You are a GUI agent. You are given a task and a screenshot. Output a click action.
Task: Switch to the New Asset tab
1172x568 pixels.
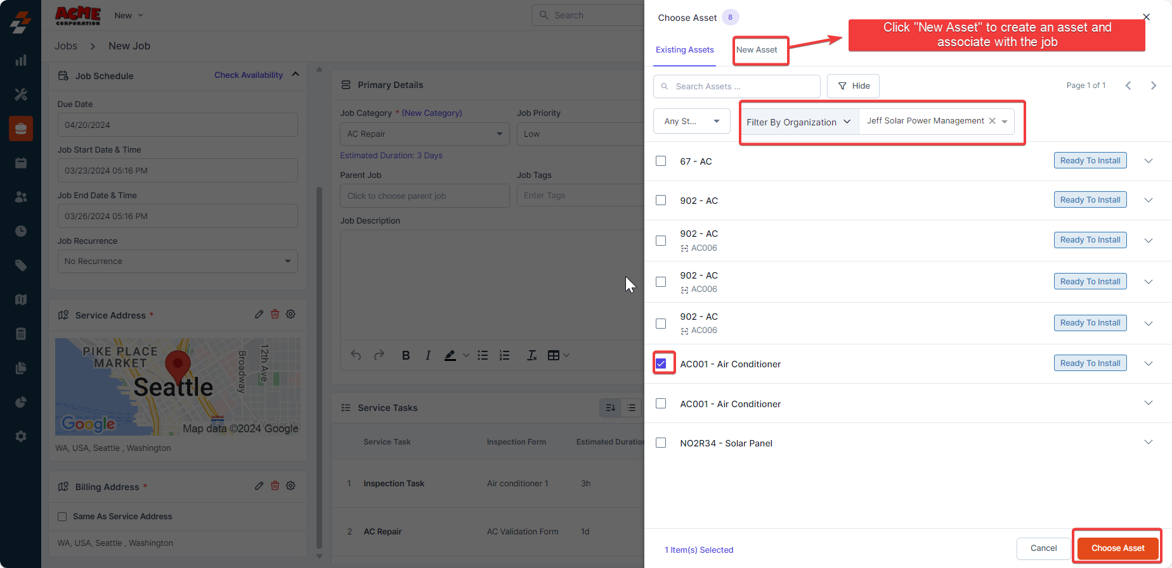[x=757, y=50]
